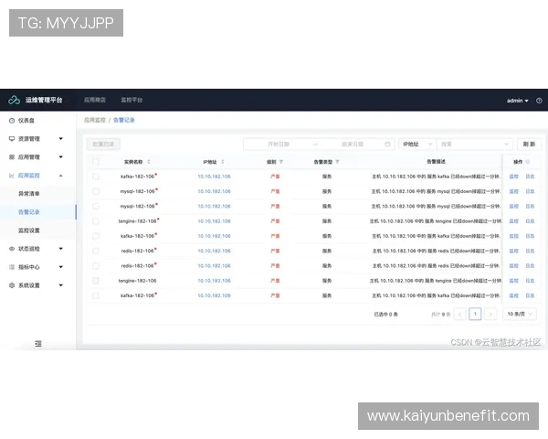Check the first mysql-182-106 row checkbox

pos(96,191)
